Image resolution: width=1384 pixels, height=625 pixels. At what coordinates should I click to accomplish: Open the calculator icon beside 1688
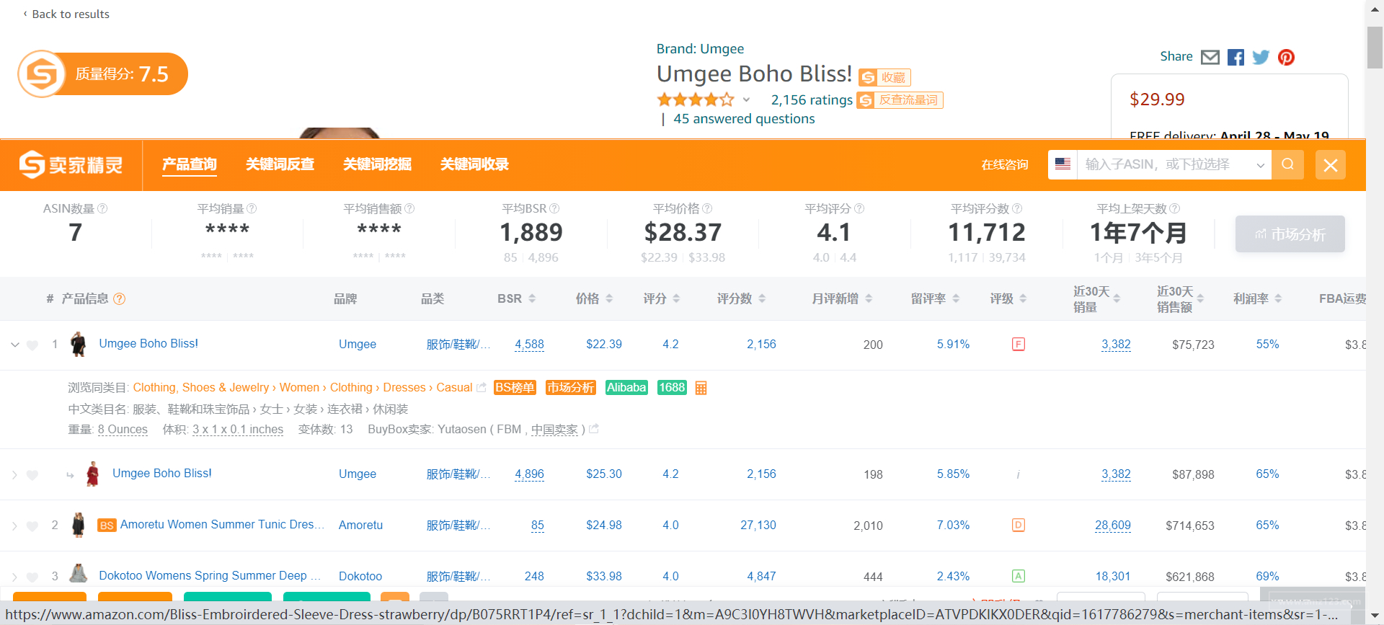[x=701, y=388]
